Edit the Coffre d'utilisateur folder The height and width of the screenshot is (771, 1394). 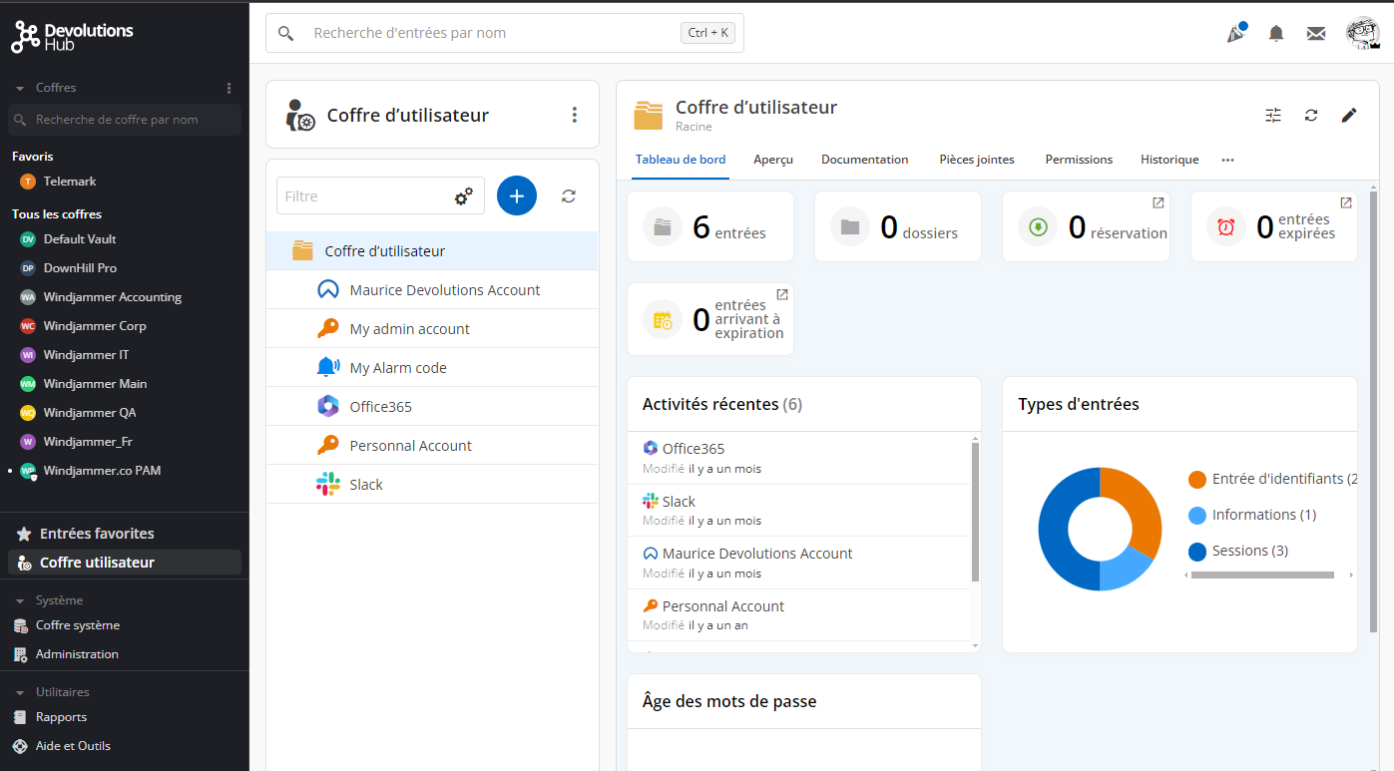(x=1349, y=115)
